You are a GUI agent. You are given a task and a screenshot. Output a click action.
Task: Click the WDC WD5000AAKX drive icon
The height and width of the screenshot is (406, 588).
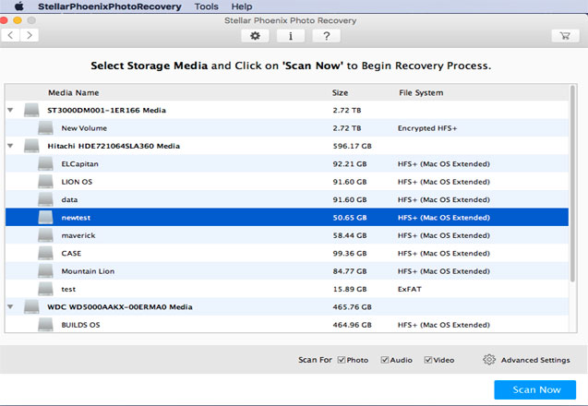point(31,307)
